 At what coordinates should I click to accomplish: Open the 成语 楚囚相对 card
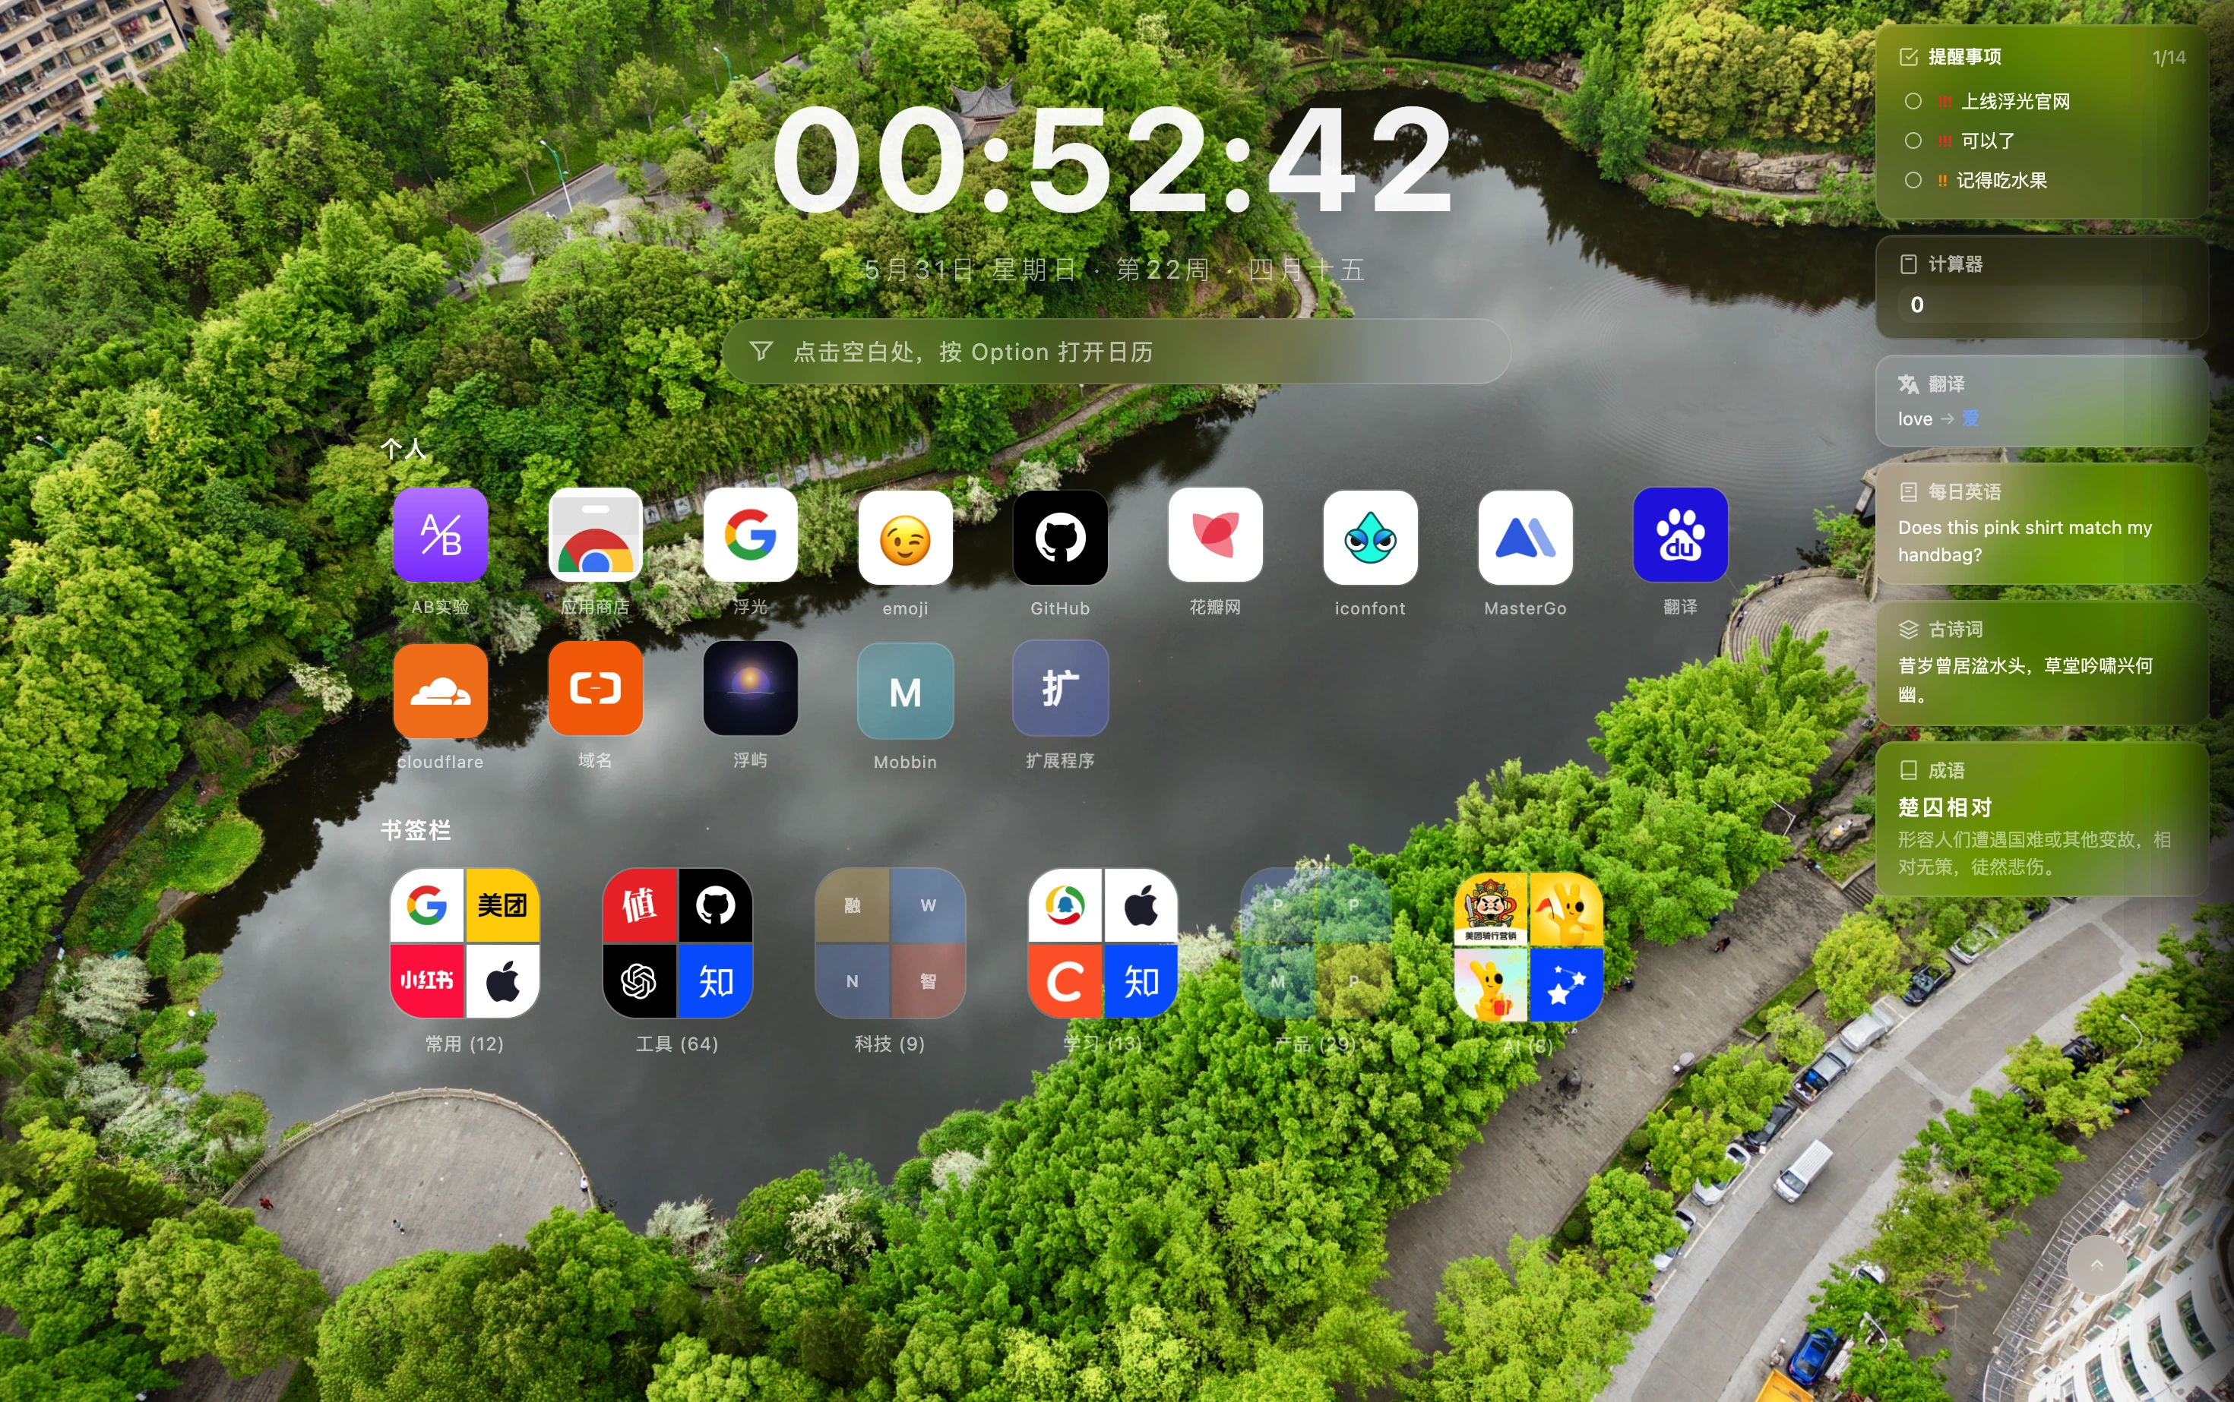pyautogui.click(x=2041, y=819)
